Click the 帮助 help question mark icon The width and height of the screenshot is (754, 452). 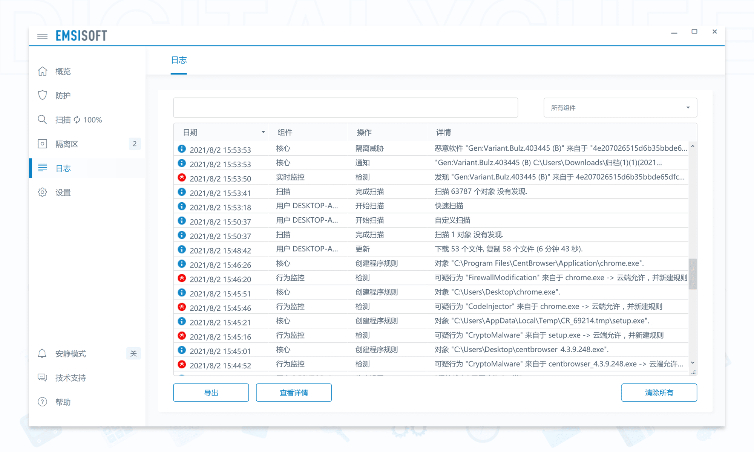(42, 402)
